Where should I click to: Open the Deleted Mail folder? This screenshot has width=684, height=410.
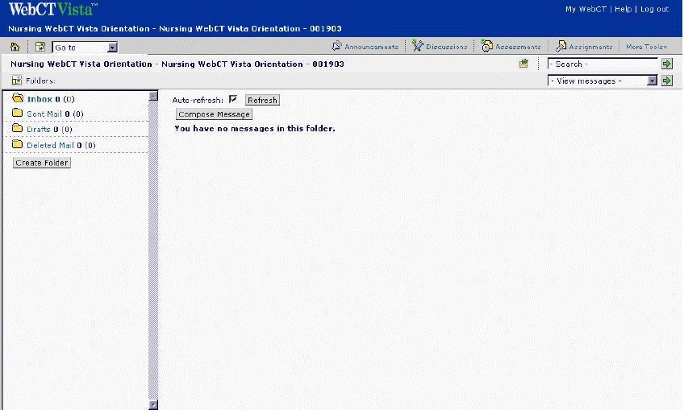coord(50,146)
